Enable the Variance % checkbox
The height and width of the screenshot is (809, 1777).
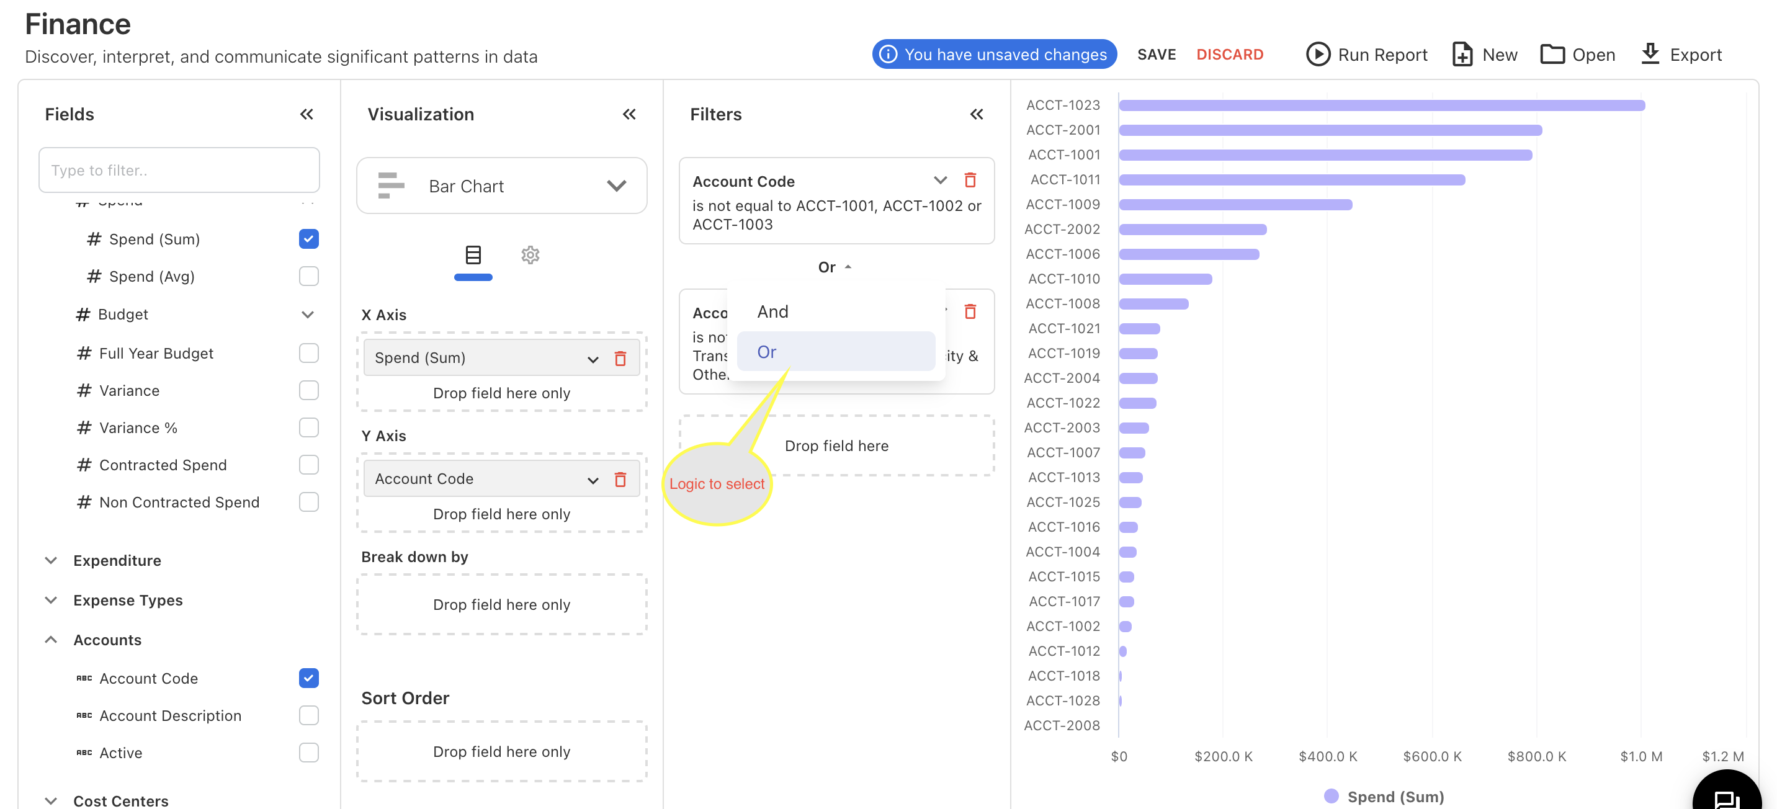(x=308, y=427)
